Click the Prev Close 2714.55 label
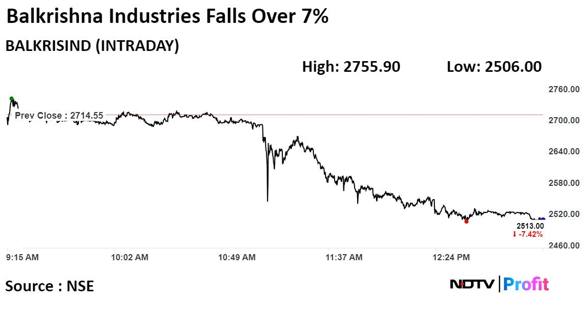Screen dimensions: 586x330 [58, 116]
